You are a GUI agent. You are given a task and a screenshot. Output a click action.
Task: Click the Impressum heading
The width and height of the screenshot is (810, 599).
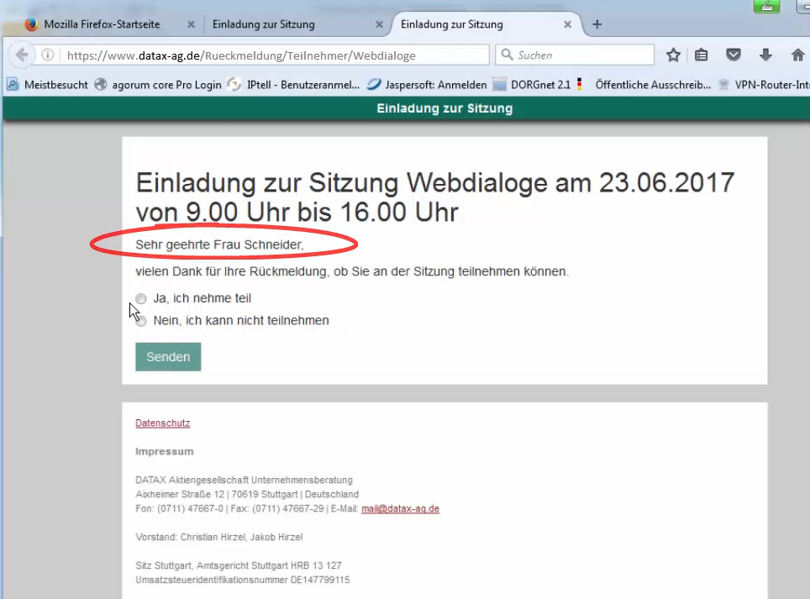tap(165, 451)
